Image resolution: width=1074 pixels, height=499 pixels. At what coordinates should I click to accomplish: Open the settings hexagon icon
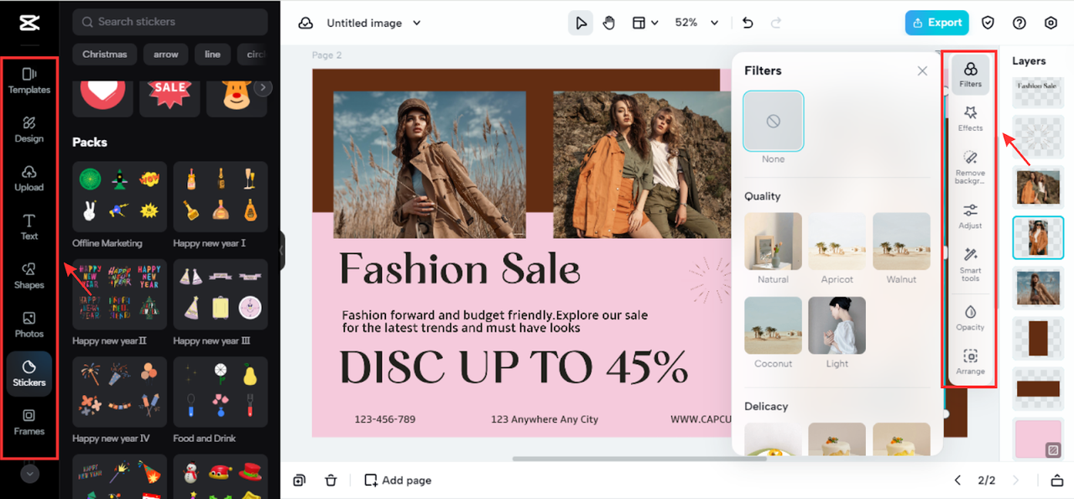1051,23
